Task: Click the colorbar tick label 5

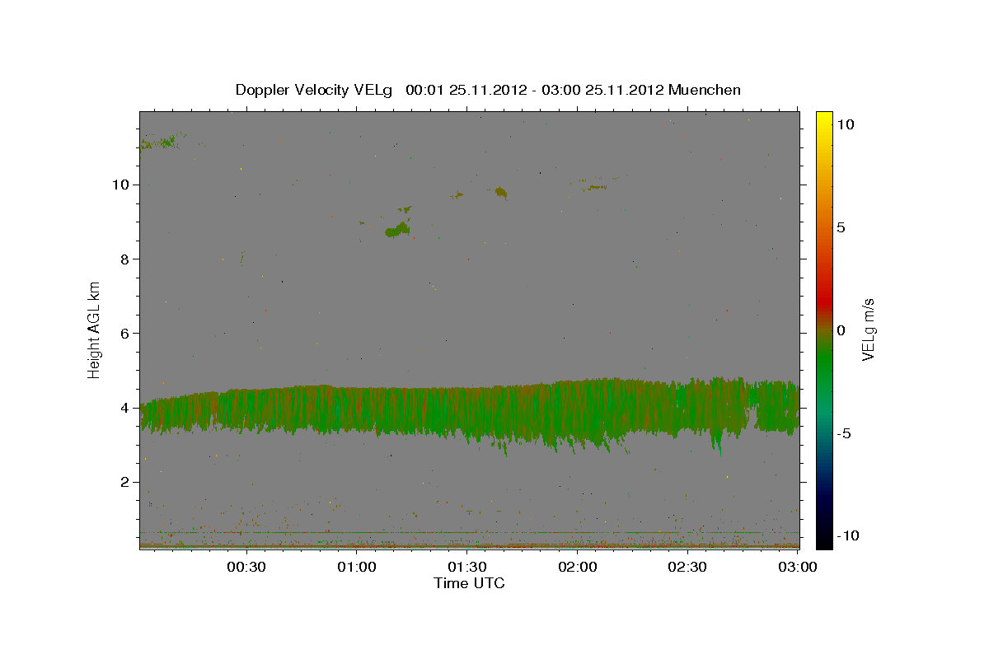Action: tap(841, 227)
